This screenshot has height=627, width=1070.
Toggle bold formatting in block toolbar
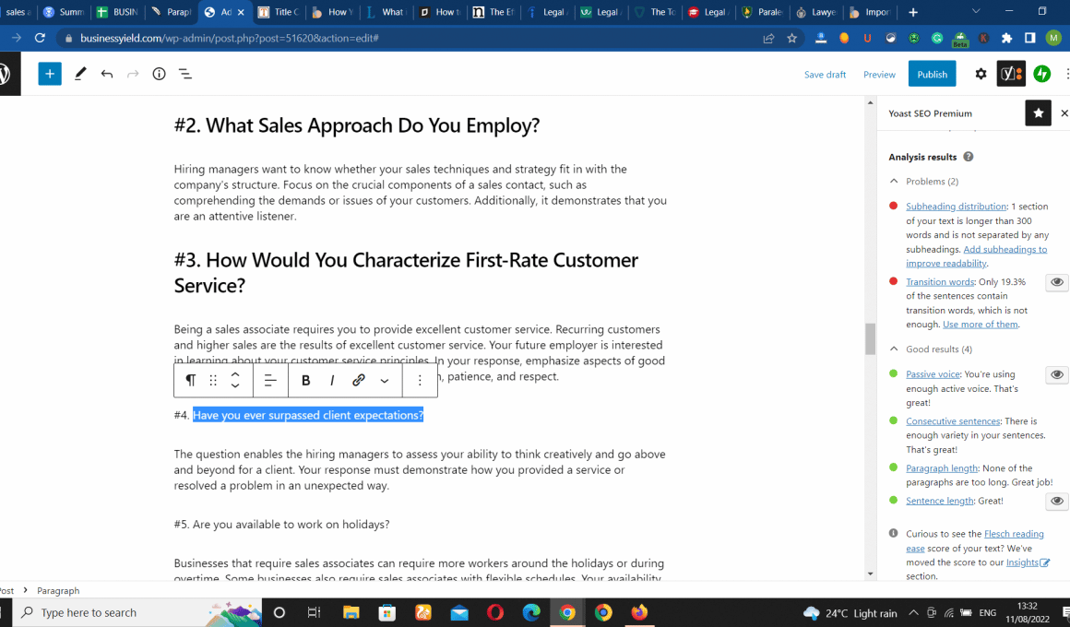[x=306, y=380]
